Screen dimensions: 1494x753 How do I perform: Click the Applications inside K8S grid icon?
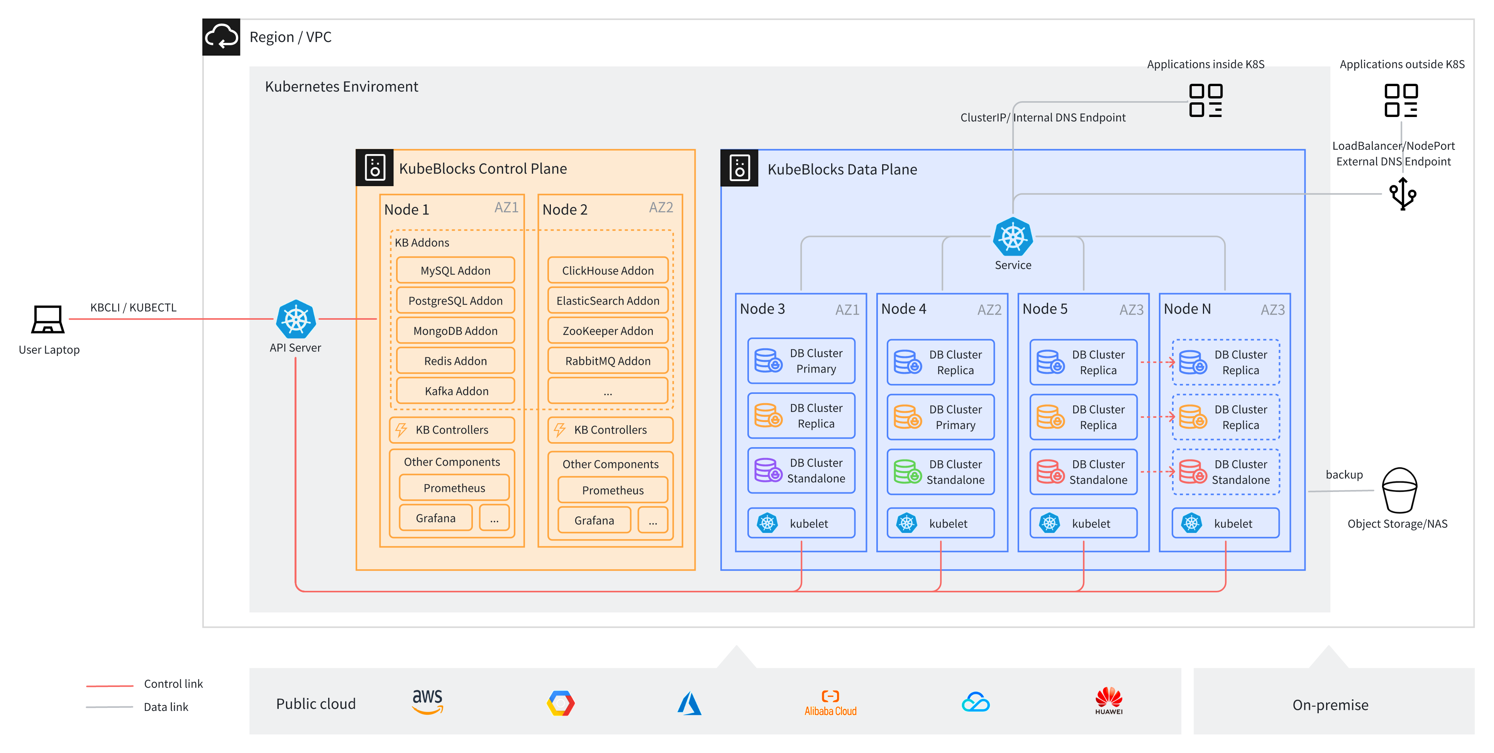point(1205,100)
